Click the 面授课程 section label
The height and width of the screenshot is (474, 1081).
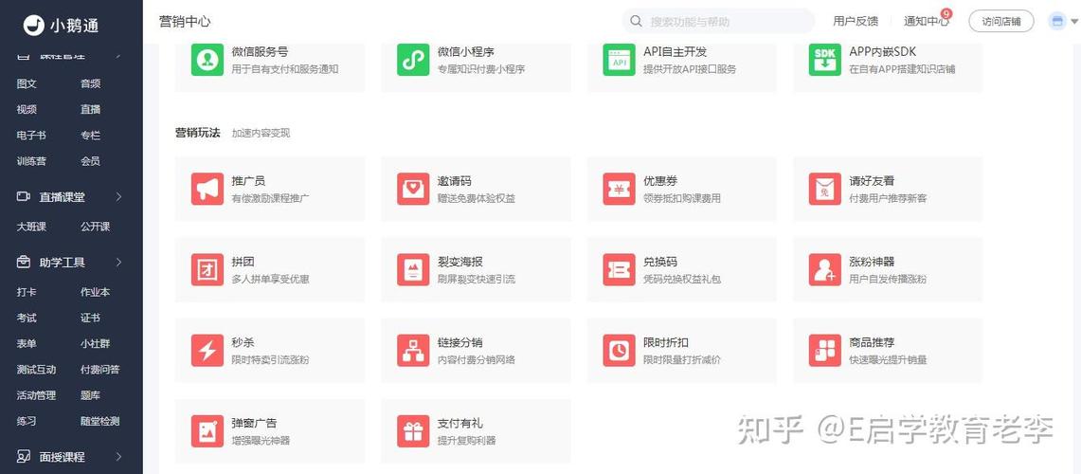coord(62,457)
